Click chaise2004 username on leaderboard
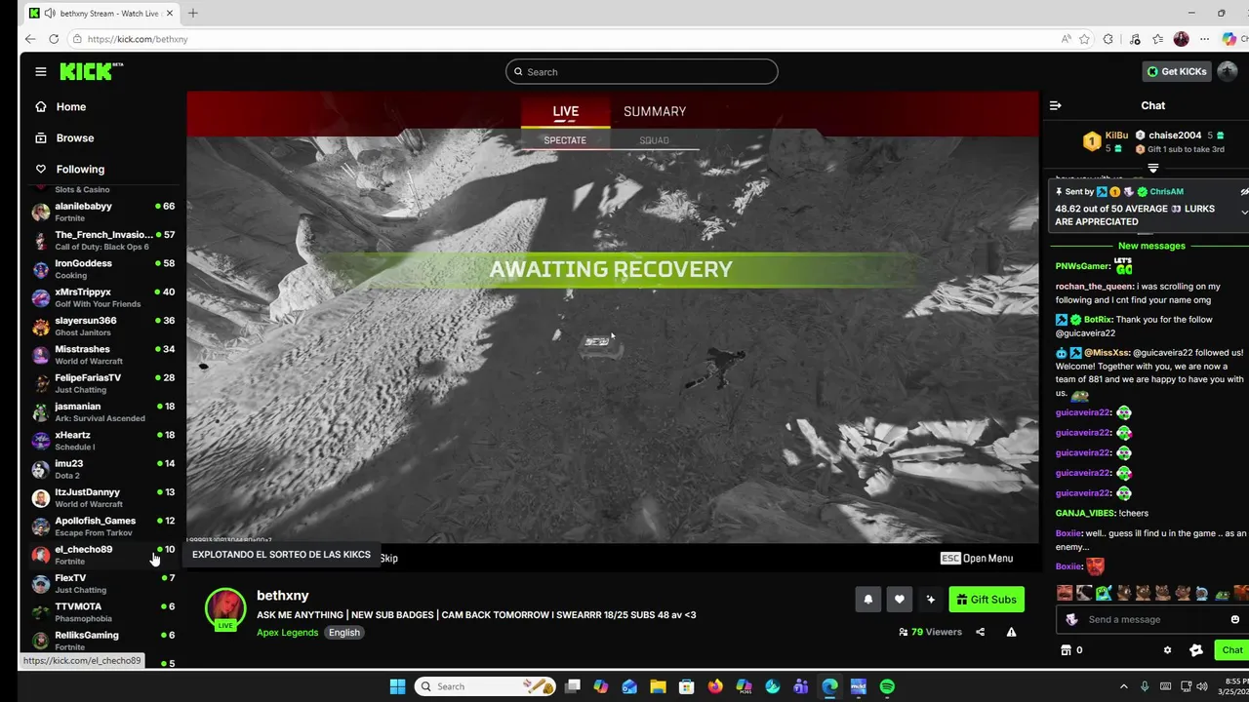1249x702 pixels. pos(1175,136)
